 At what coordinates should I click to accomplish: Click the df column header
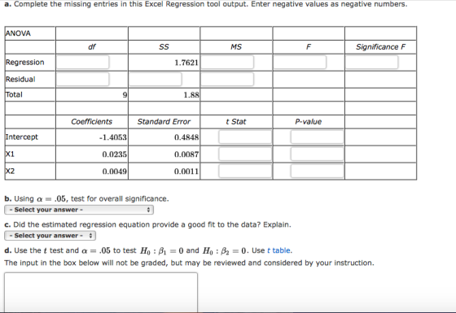tap(91, 47)
